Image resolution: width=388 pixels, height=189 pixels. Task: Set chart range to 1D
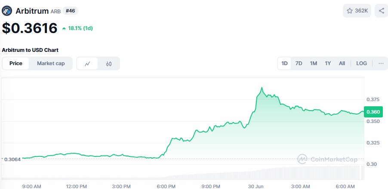(285, 63)
